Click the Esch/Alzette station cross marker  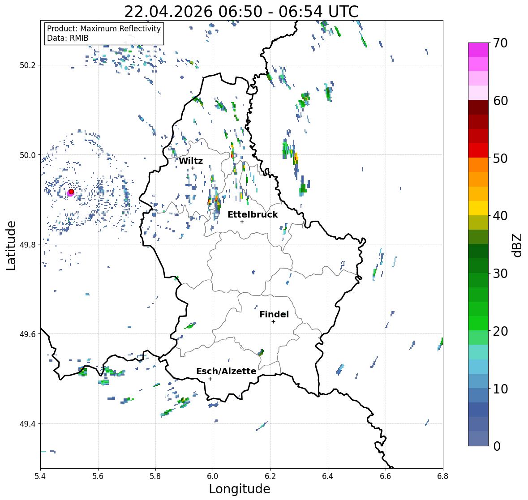[x=210, y=379]
